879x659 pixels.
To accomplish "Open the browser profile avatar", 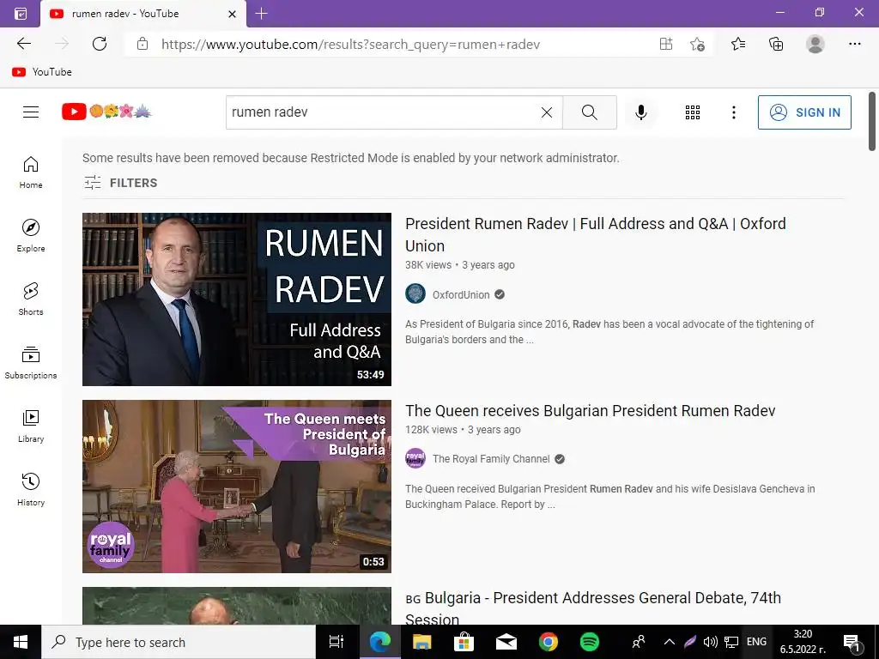I will click(x=815, y=44).
